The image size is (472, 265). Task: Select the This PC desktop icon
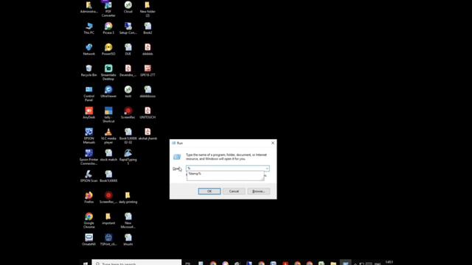point(88,28)
